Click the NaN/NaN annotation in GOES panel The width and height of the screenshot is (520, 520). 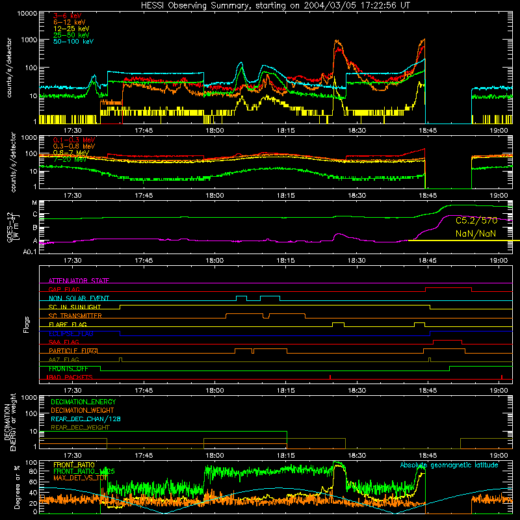point(476,233)
